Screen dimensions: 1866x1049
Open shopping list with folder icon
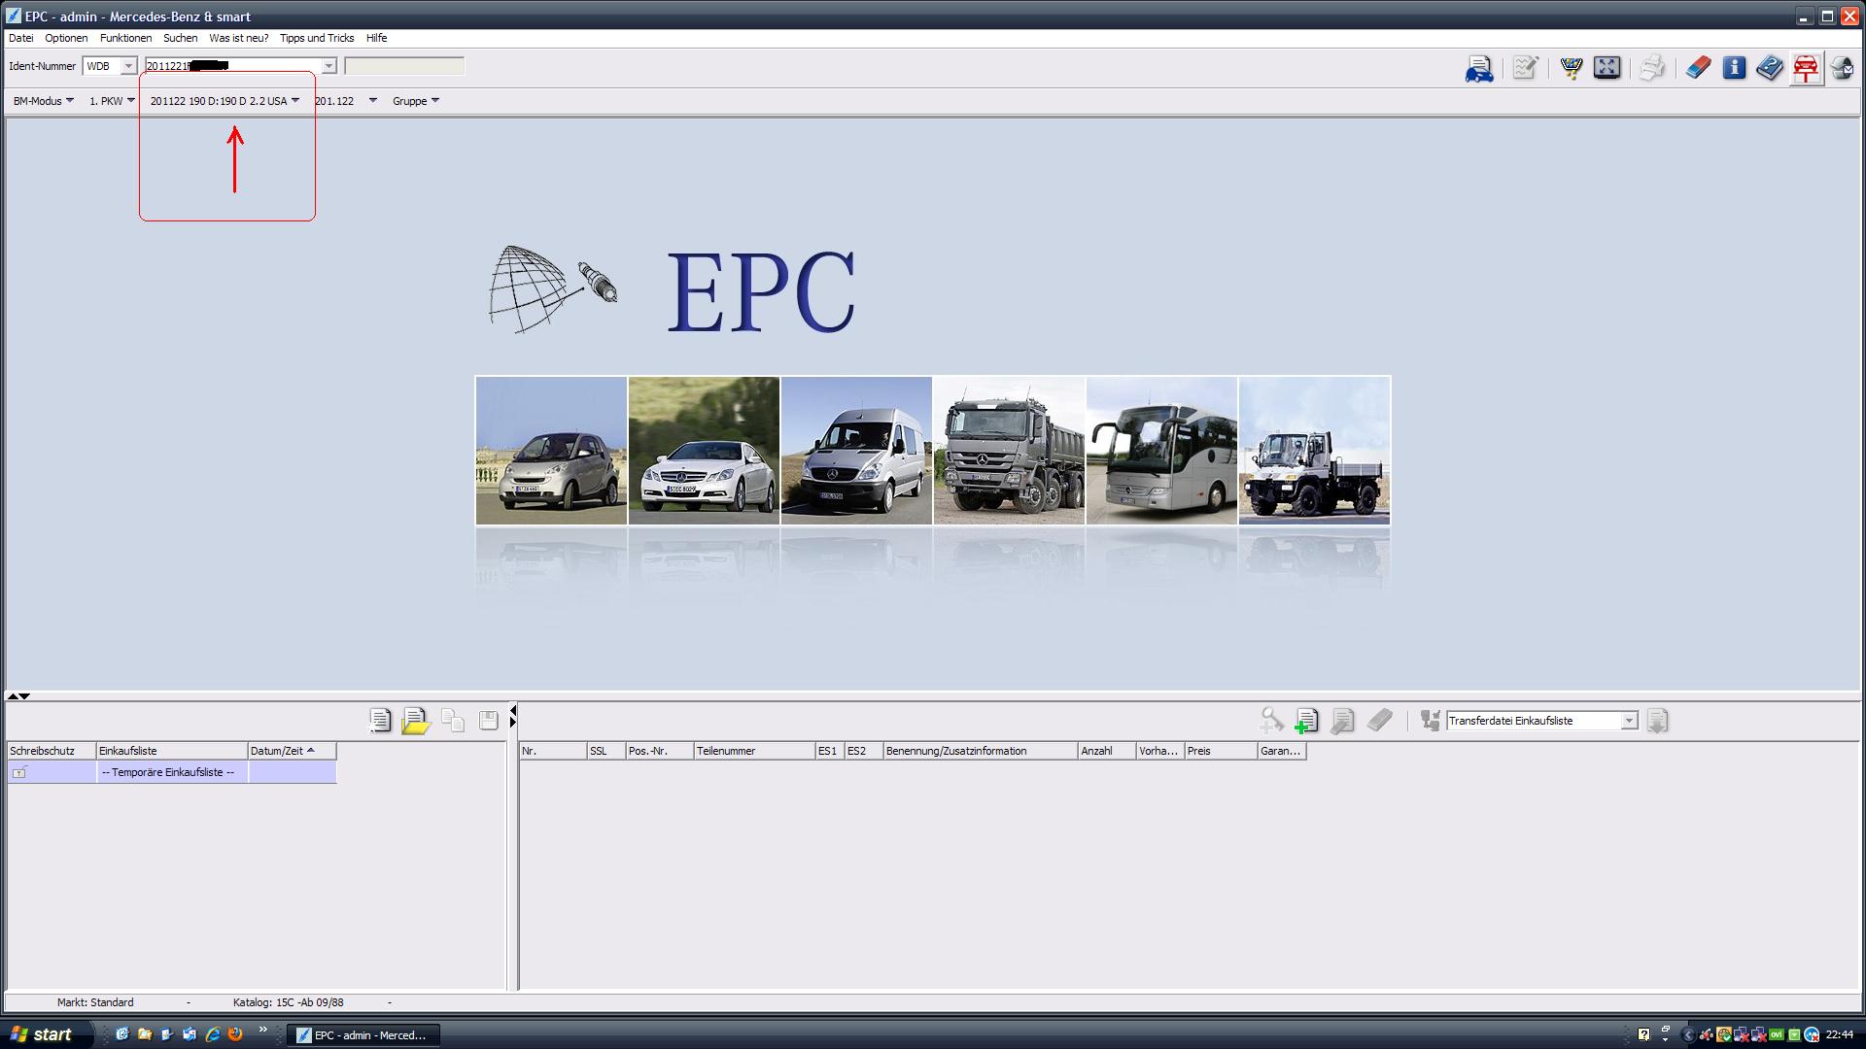415,721
